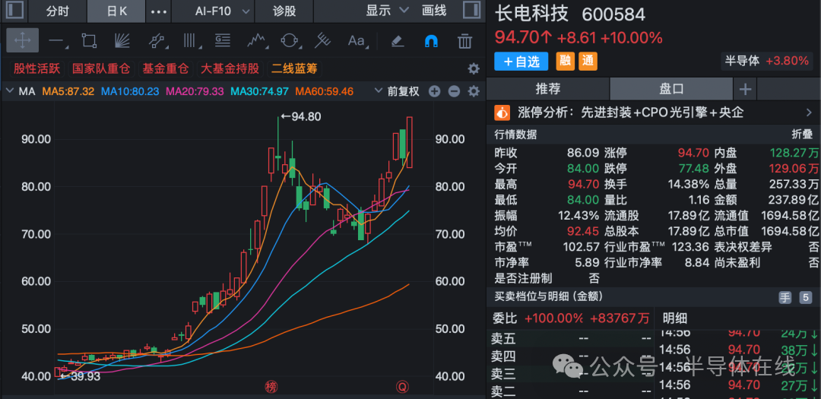
Task: Click the MA20:79.33 indicator label
Action: [195, 92]
